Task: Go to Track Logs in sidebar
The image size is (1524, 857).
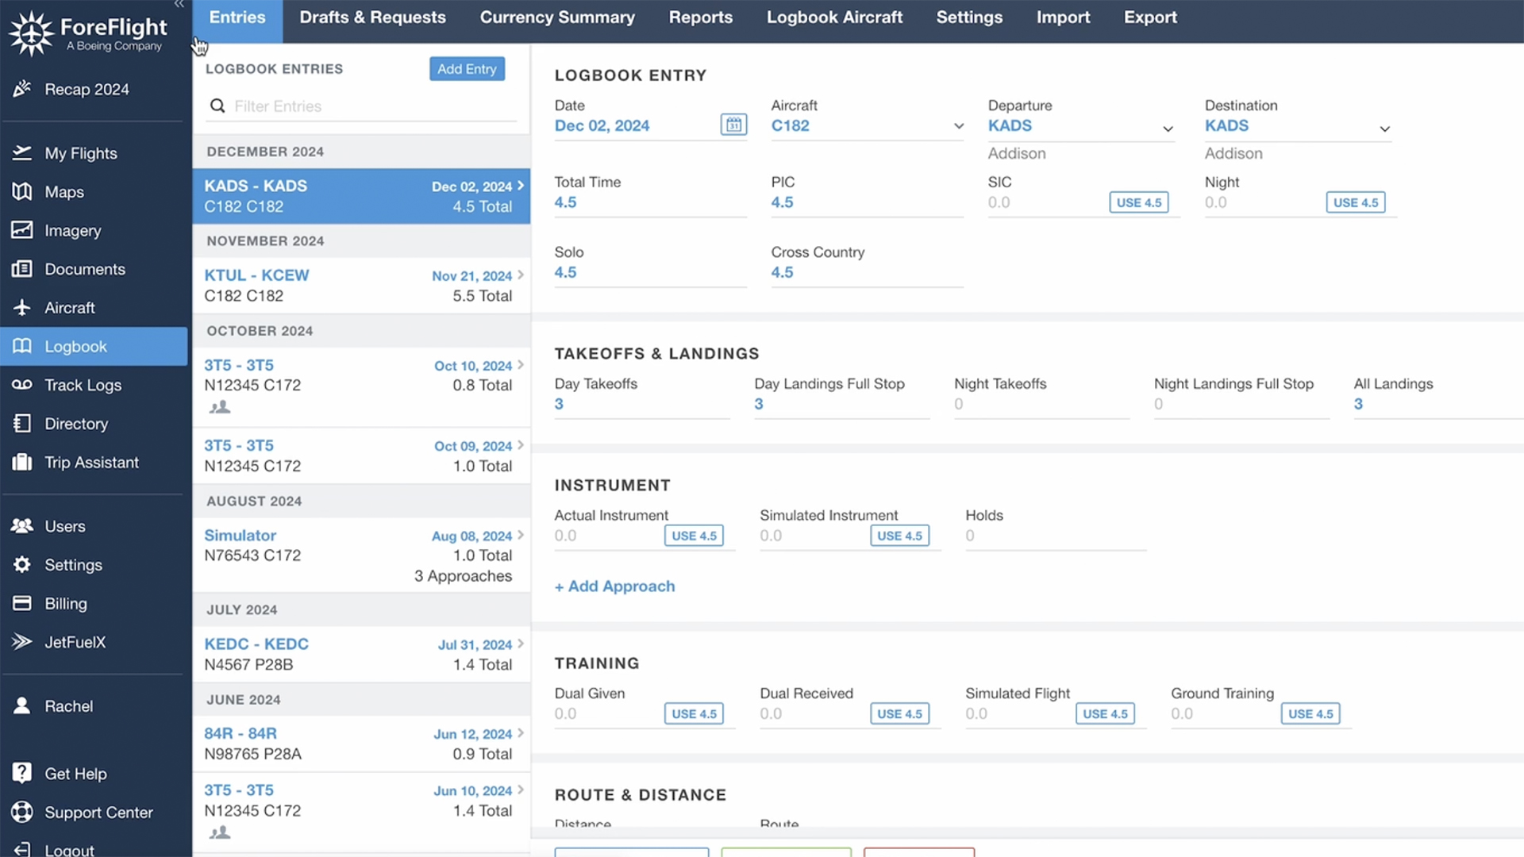Action: 83,386
